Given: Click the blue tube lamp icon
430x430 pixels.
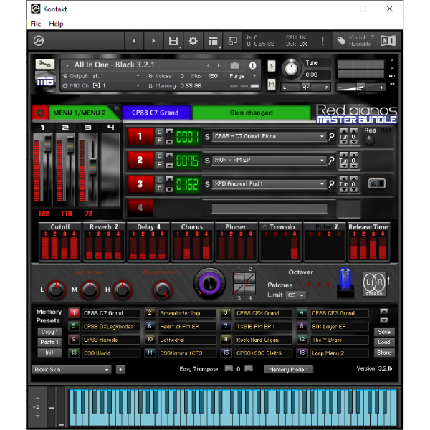Looking at the screenshot, I should (345, 282).
